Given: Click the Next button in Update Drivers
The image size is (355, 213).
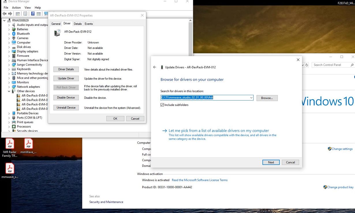Looking at the screenshot, I should 270,162.
